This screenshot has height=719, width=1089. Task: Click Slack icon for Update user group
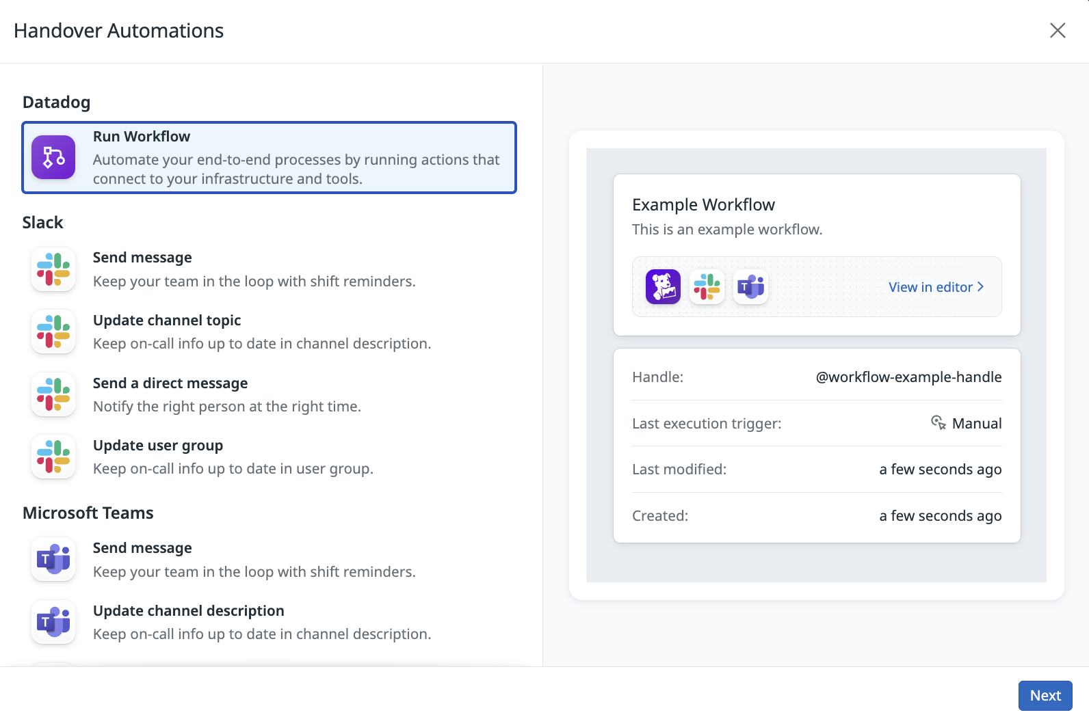(x=53, y=457)
